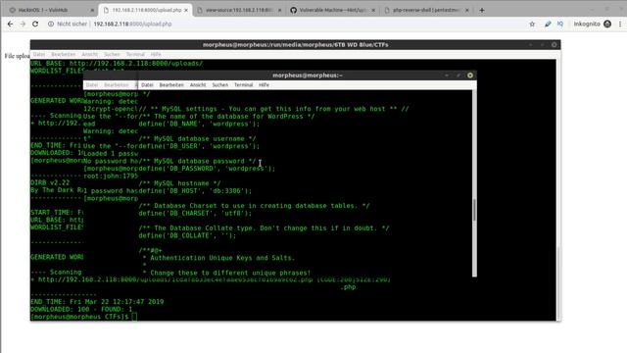Open Suchen menu in CTFs terminal

[x=112, y=54]
